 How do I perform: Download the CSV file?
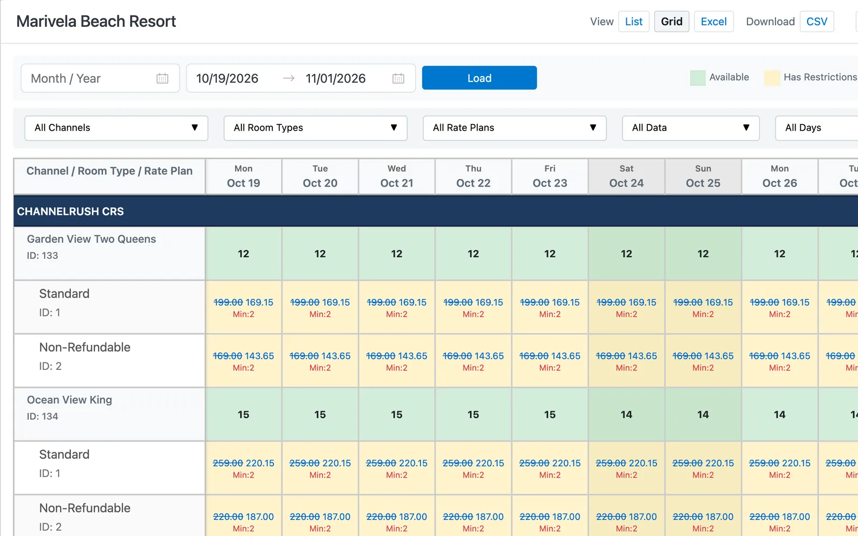point(817,21)
